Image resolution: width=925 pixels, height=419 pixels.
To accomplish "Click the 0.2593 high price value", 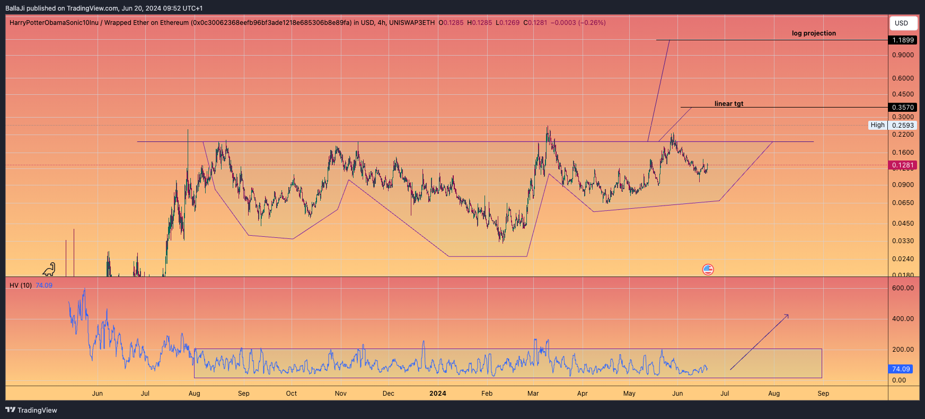I will tap(903, 126).
